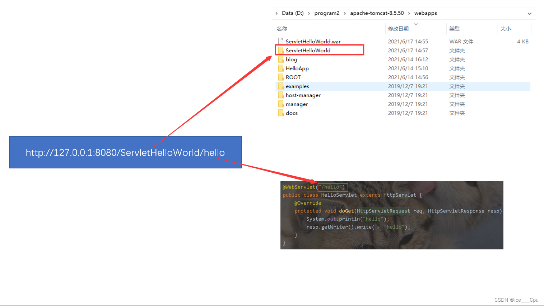Select the HelloApp folder name
This screenshot has width=544, height=306.
[297, 68]
